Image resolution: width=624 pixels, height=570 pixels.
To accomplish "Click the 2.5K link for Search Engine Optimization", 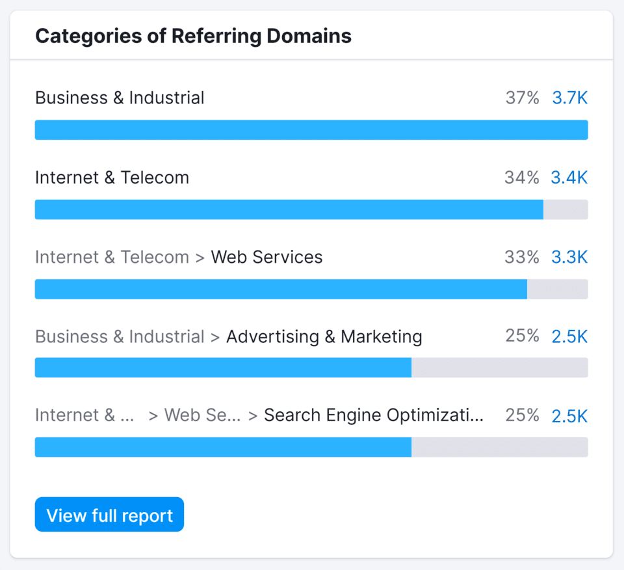I will click(x=569, y=415).
